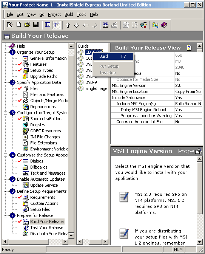This screenshot has width=205, height=254.
Task: Click the property pane icon near MSI Engine Version
Action: point(198,151)
